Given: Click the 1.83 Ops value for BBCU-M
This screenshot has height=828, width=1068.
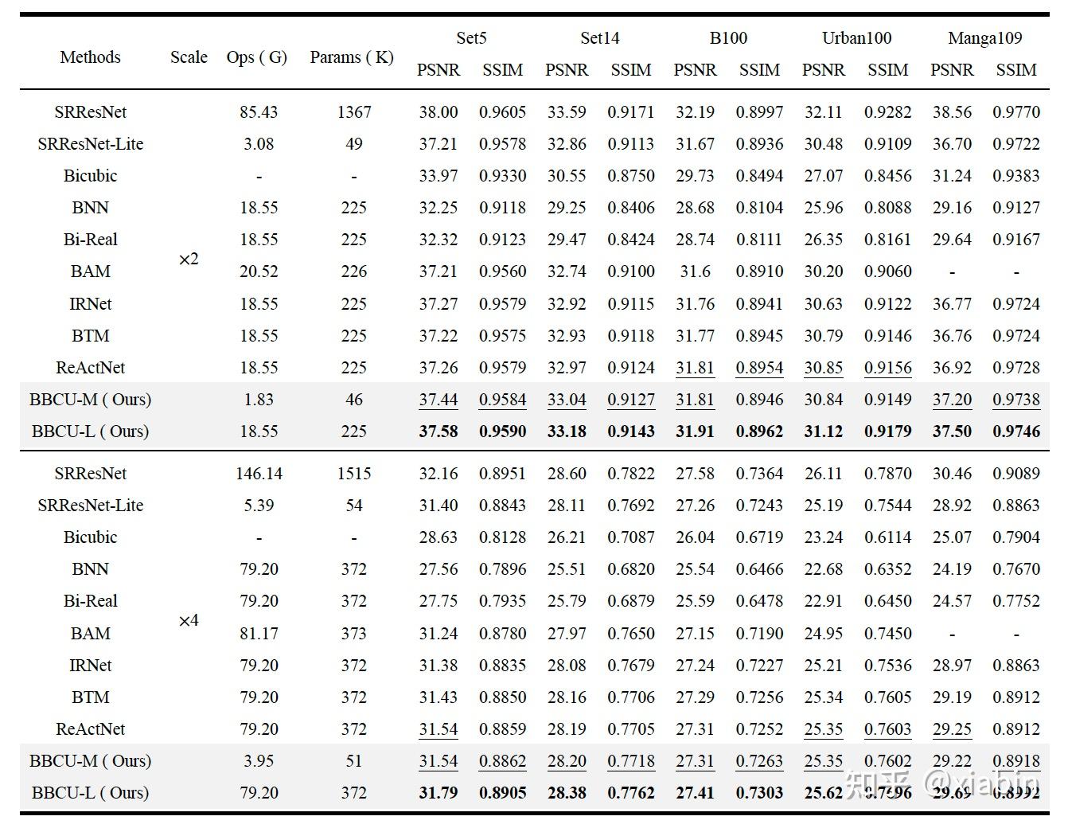Looking at the screenshot, I should (x=259, y=400).
